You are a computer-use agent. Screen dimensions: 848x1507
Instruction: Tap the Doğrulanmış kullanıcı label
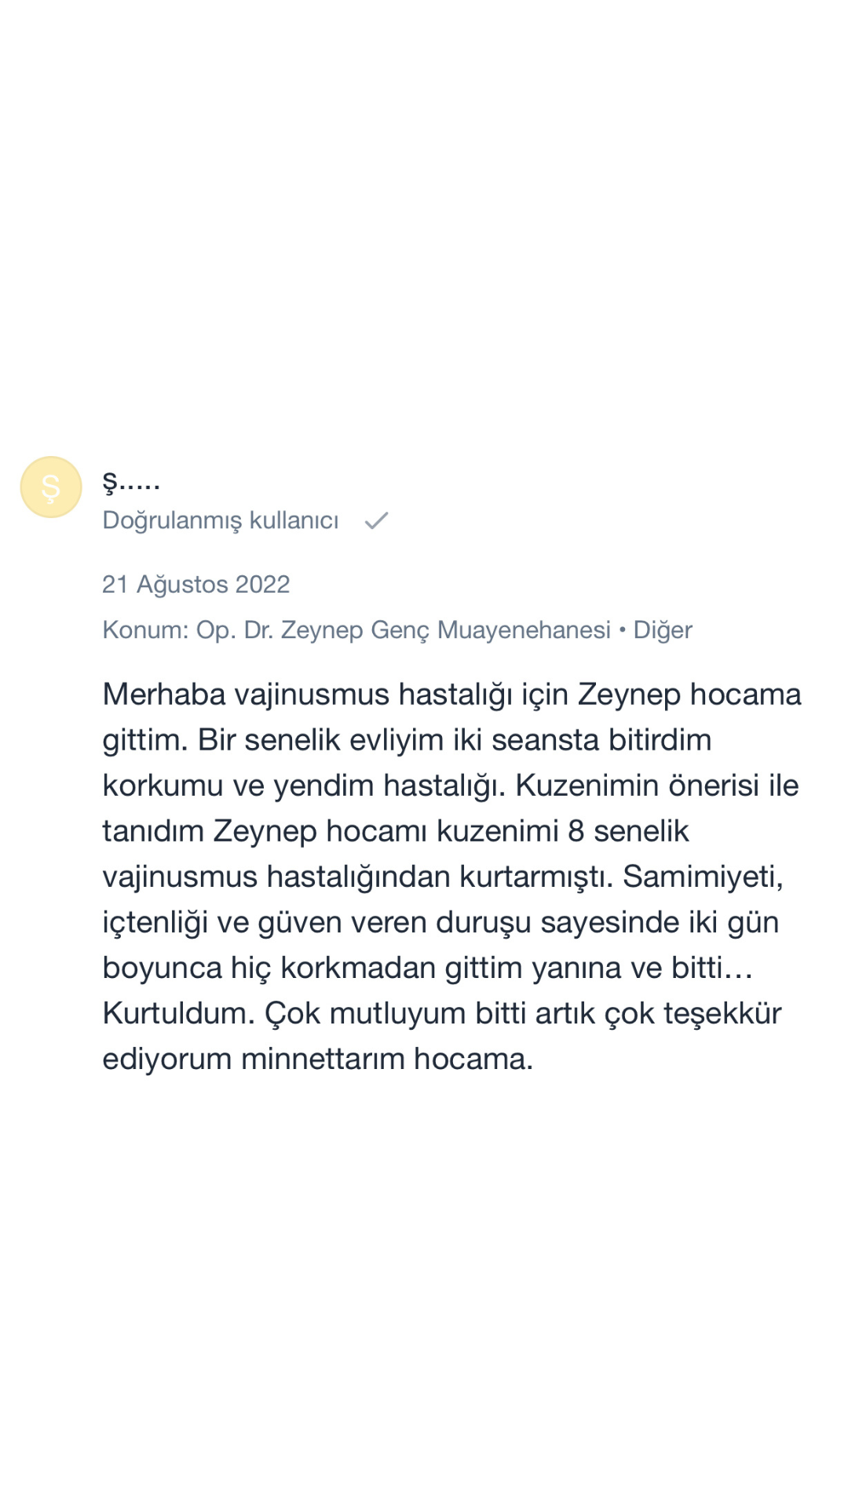coord(221,520)
